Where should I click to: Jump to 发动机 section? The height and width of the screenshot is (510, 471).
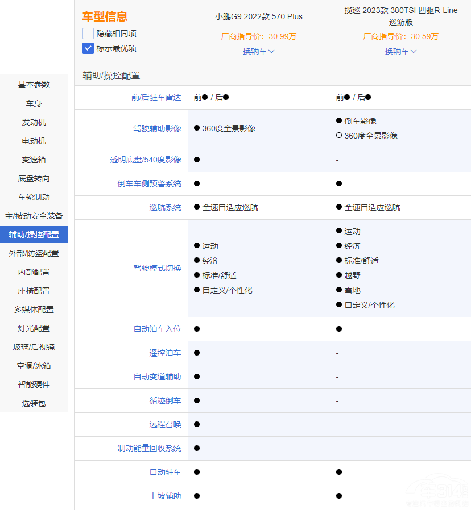[x=34, y=122]
